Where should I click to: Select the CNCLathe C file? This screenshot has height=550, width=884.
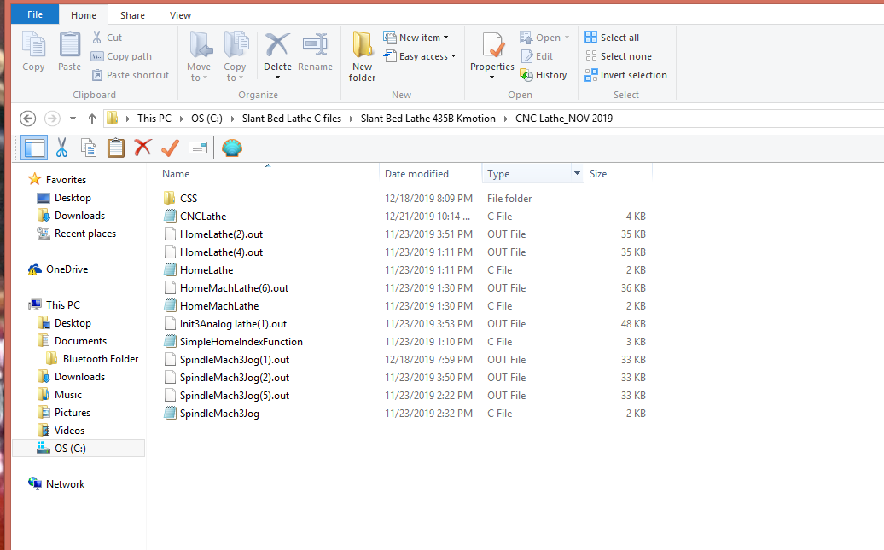[x=203, y=217]
